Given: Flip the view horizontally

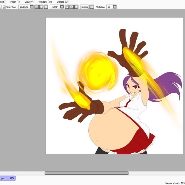Looking at the screenshot, I should [92, 7].
